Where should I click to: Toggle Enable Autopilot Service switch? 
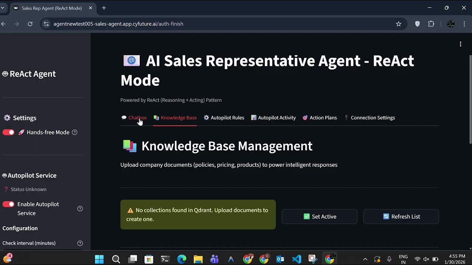tap(8, 204)
